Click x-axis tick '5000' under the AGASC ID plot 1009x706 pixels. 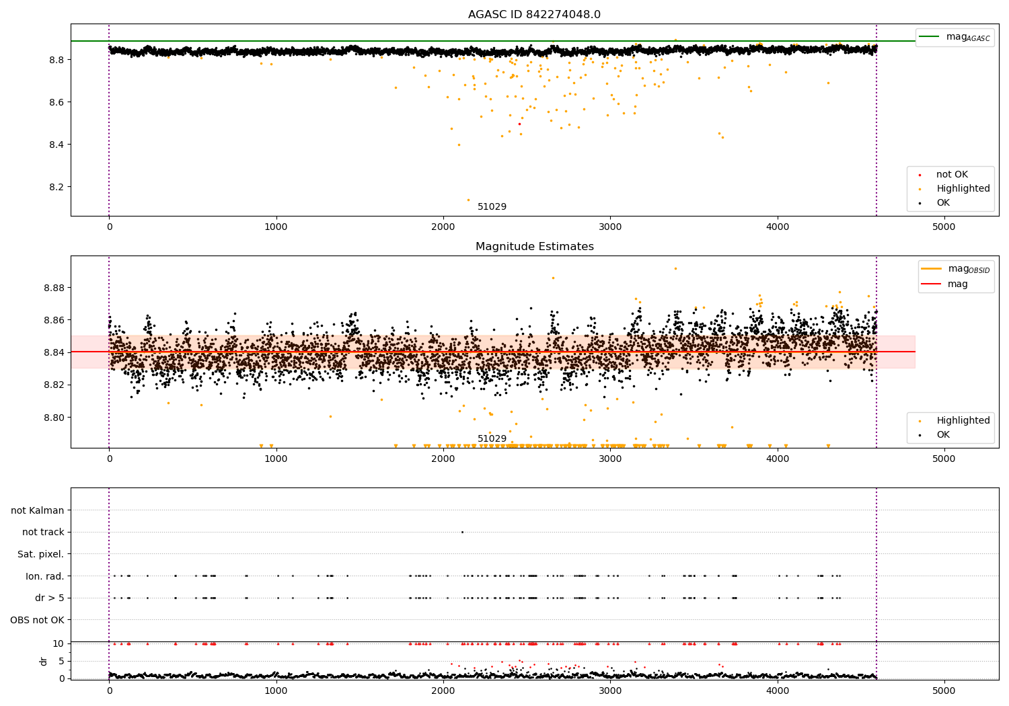pos(944,227)
